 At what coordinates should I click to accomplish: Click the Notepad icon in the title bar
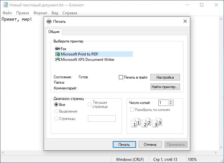click(x=5, y=5)
